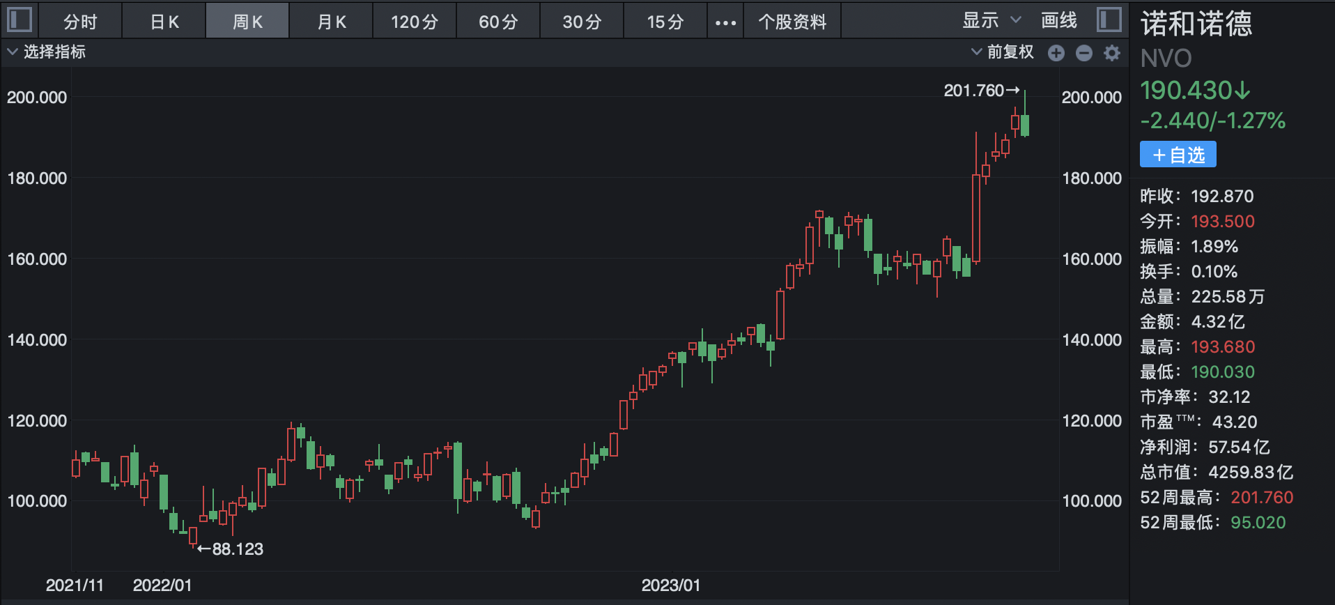Open the 个股资料 stock info page
1335x605 pixels.
click(x=792, y=22)
